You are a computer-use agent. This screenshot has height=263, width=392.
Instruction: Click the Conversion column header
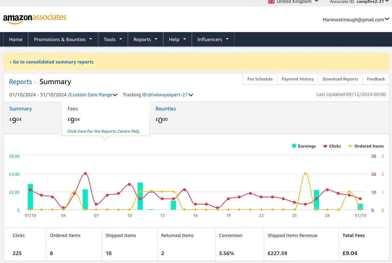tap(231, 235)
